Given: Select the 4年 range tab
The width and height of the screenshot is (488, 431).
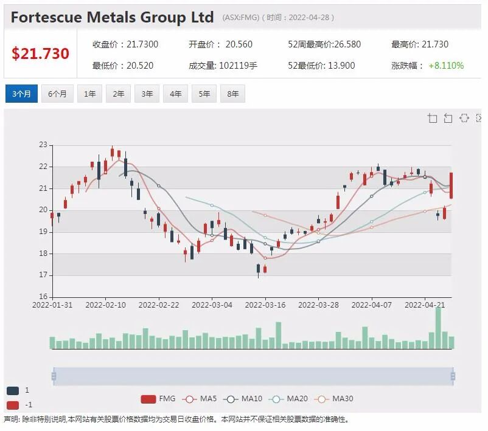Looking at the screenshot, I should tap(175, 94).
